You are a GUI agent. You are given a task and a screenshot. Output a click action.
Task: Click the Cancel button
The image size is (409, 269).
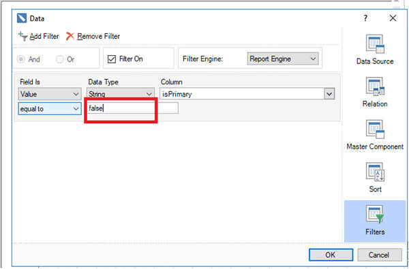(379, 255)
